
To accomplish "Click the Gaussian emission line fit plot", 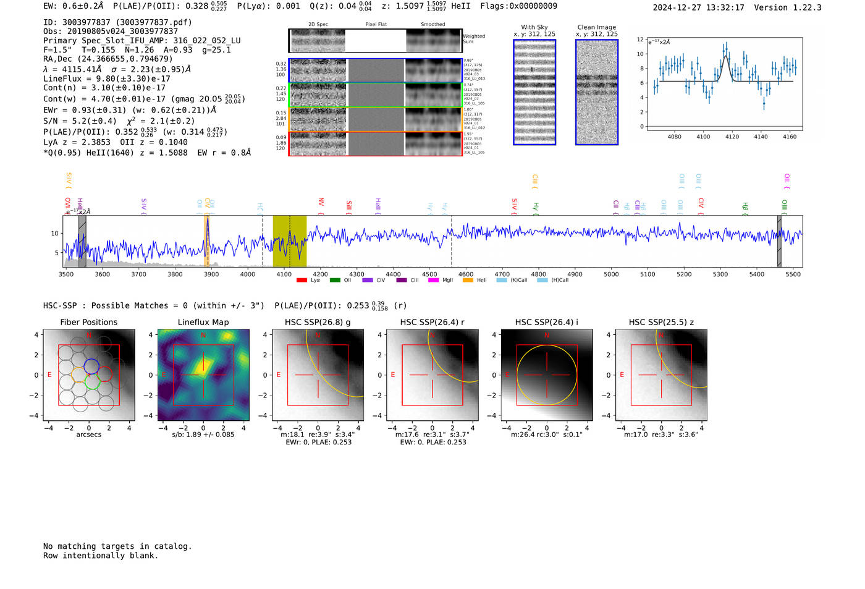I will tap(724, 84).
